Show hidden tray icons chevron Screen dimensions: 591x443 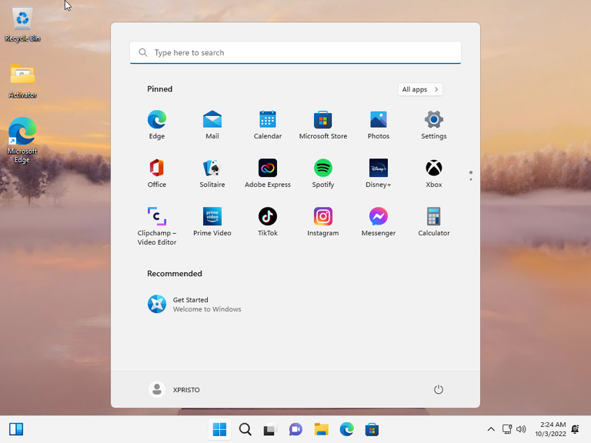coord(491,429)
